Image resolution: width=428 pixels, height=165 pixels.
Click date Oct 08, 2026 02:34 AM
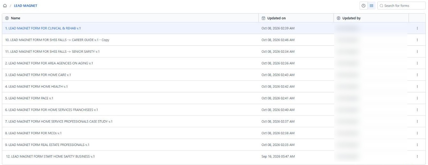tap(278, 51)
